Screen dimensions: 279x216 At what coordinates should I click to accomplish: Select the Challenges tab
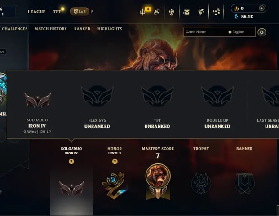pos(14,29)
